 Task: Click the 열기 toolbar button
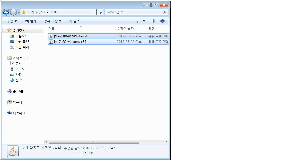coord(31,21)
